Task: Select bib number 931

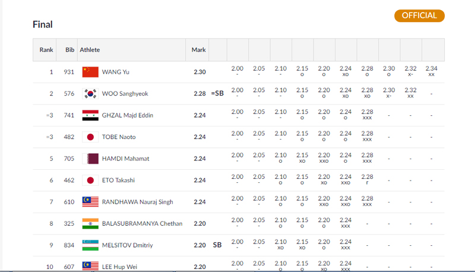Action: [x=69, y=72]
